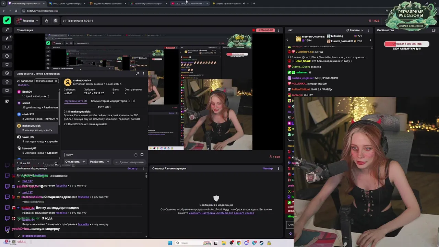
Task: Open Фильтр in Очередь Автомодерации panel
Action: pyautogui.click(x=268, y=168)
